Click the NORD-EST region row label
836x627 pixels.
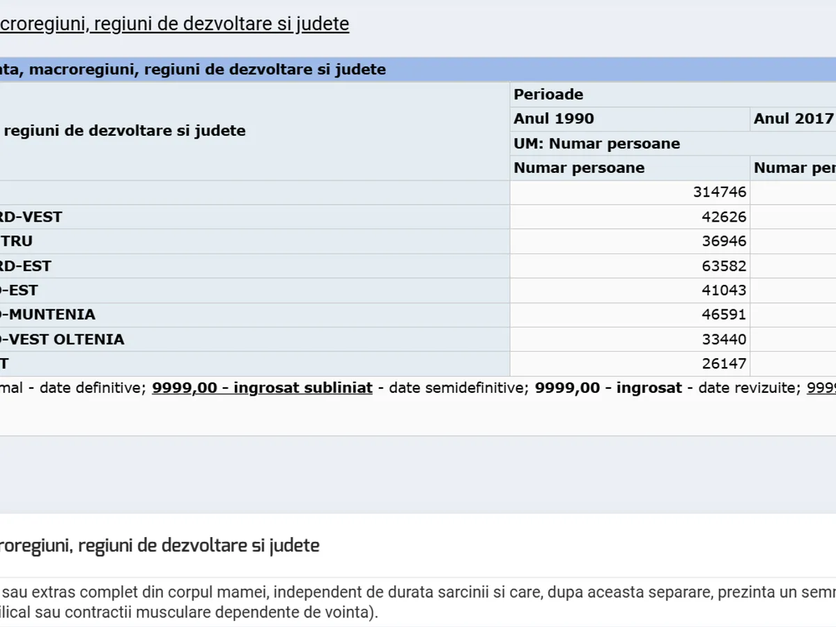click(x=26, y=266)
